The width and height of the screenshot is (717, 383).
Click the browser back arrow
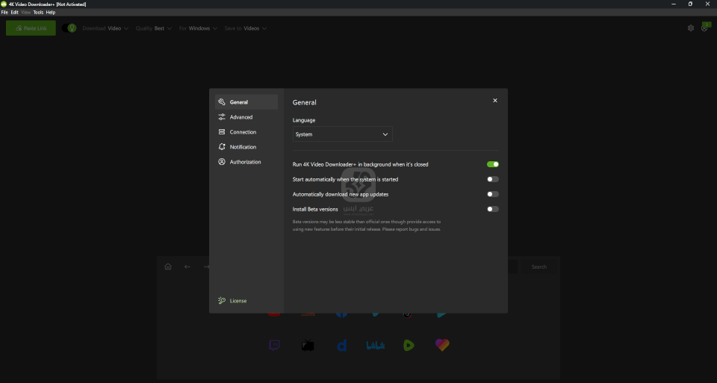(x=187, y=267)
